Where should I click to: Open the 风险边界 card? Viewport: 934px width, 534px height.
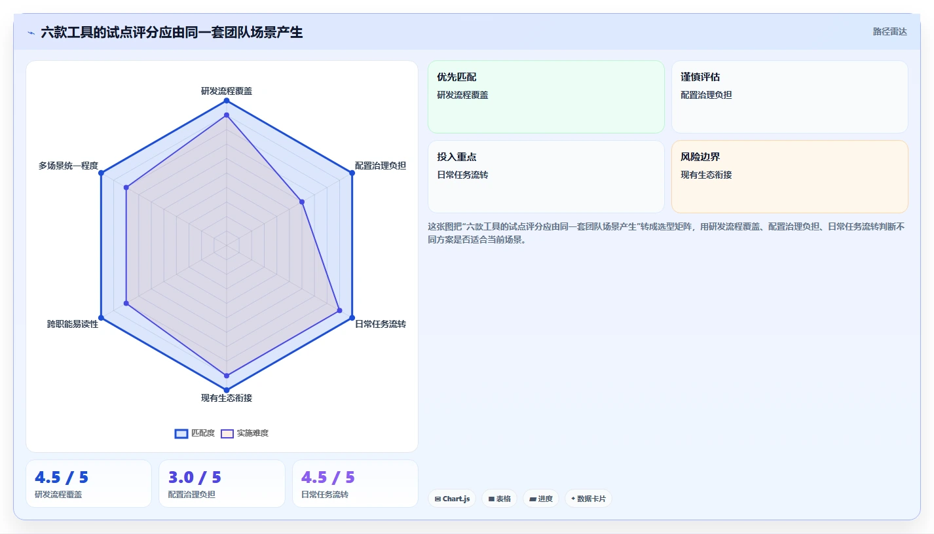(790, 177)
